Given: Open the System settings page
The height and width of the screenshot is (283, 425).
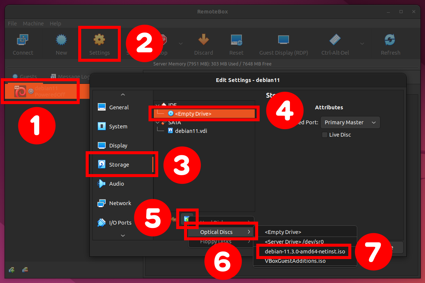Looking at the screenshot, I should pos(123,127).
